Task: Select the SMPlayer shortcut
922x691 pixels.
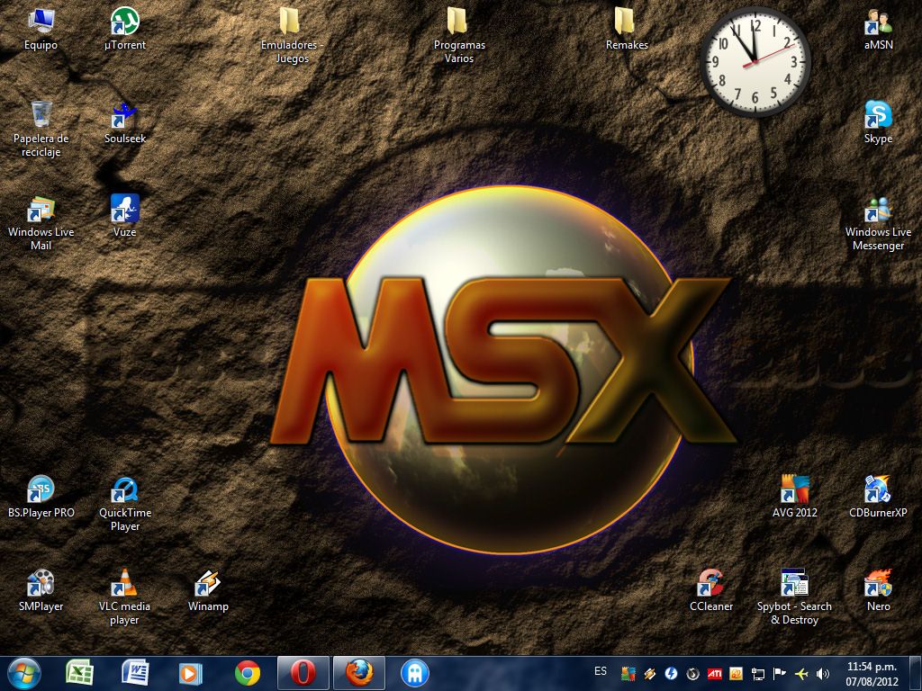Action: click(41, 591)
